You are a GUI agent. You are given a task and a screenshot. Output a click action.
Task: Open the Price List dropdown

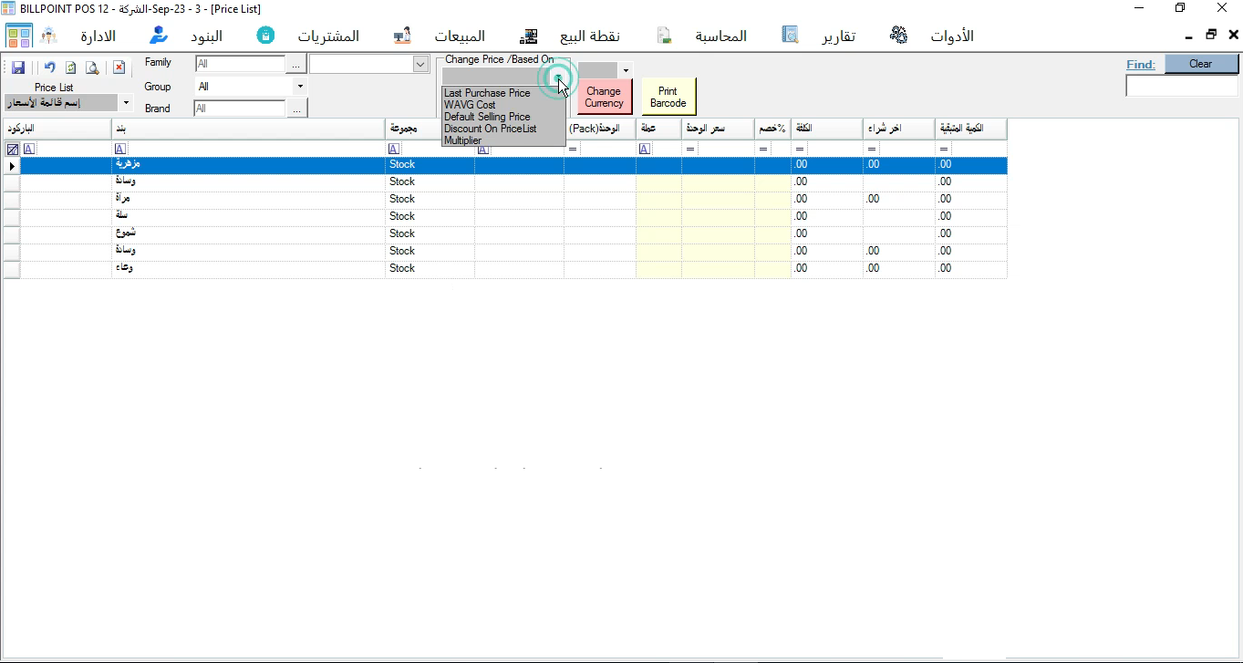click(x=125, y=103)
